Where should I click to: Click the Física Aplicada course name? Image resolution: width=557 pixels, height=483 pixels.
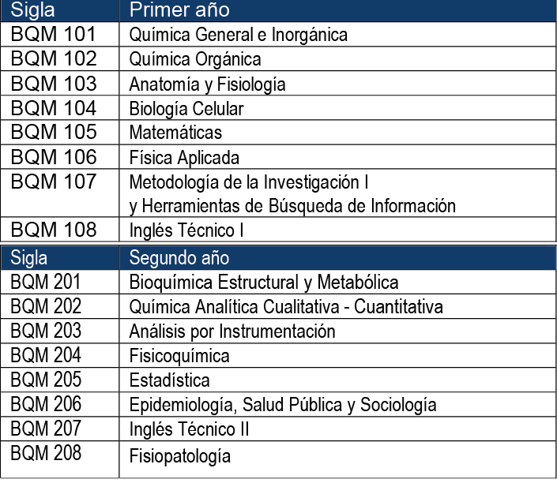184,157
